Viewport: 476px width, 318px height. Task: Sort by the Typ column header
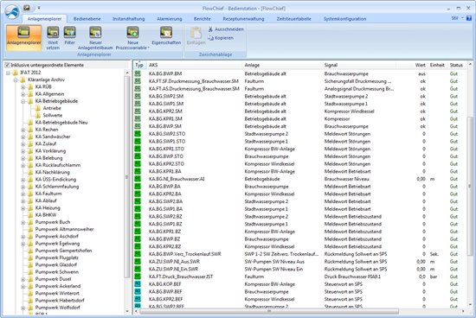(x=139, y=65)
